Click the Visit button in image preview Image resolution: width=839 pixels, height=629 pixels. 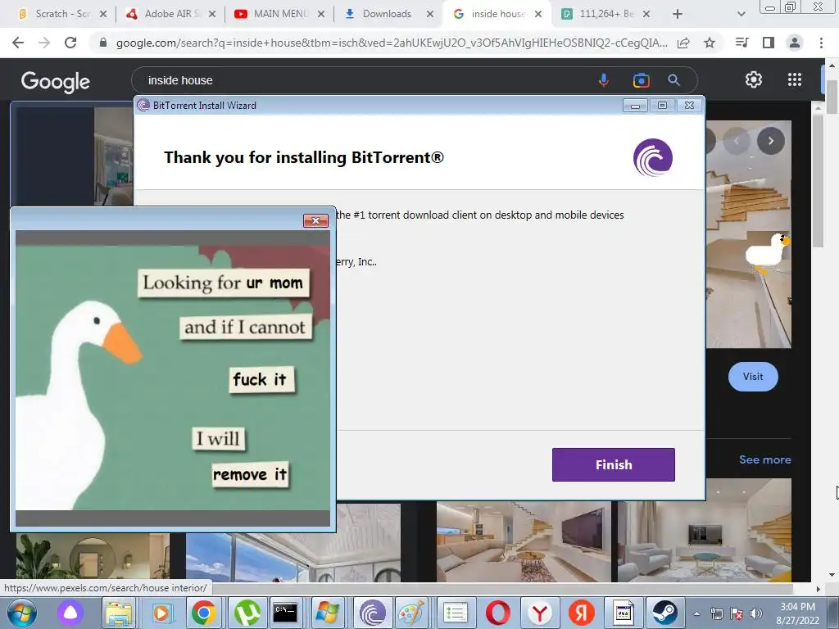tap(753, 377)
